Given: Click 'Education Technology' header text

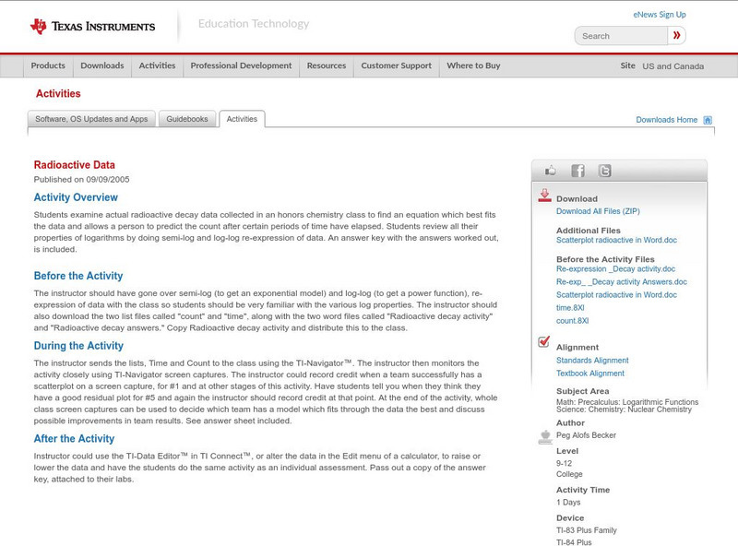Looking at the screenshot, I should click(x=254, y=24).
